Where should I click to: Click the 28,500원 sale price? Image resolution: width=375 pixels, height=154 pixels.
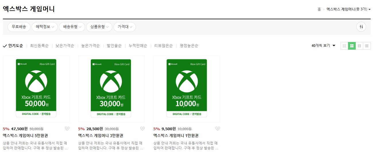coord(95,129)
